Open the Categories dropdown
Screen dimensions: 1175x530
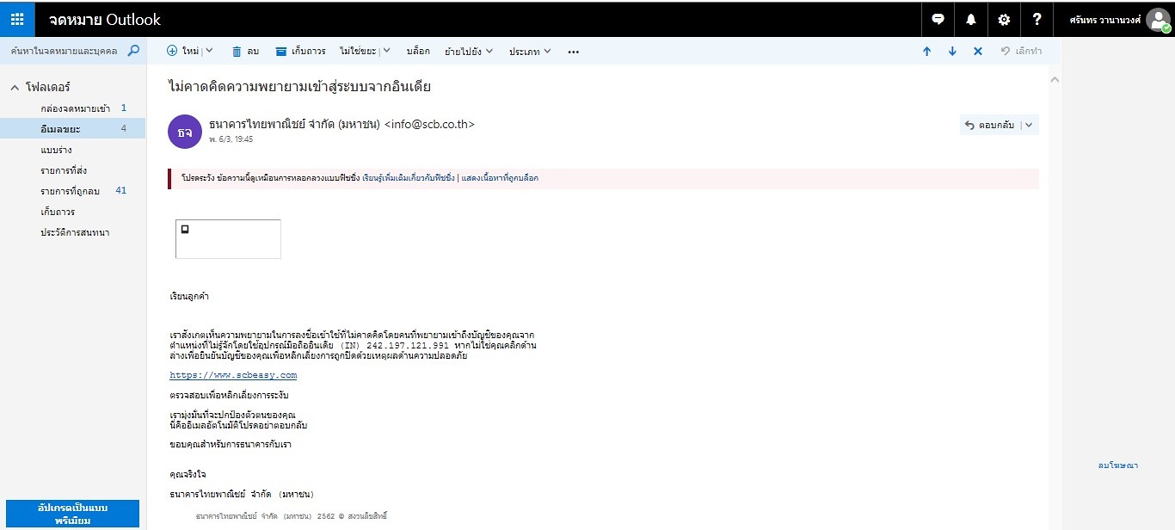click(x=530, y=51)
